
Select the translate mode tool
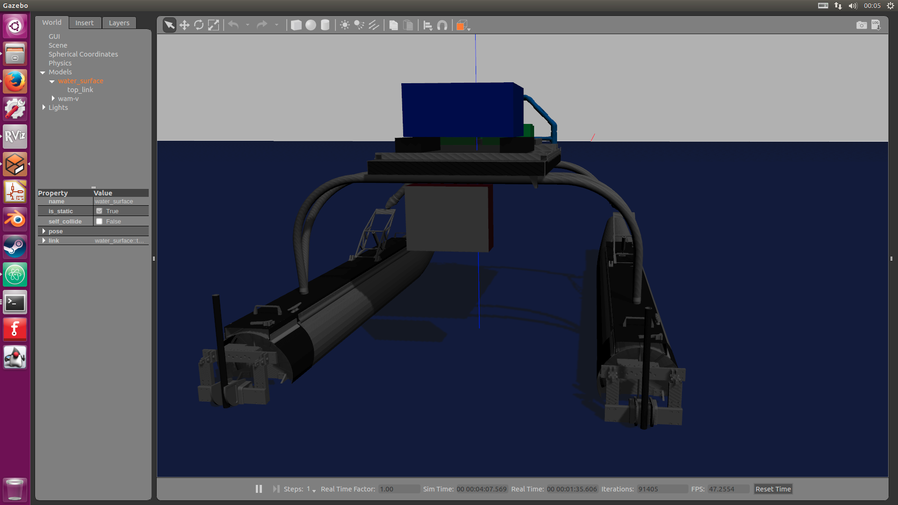tap(184, 25)
